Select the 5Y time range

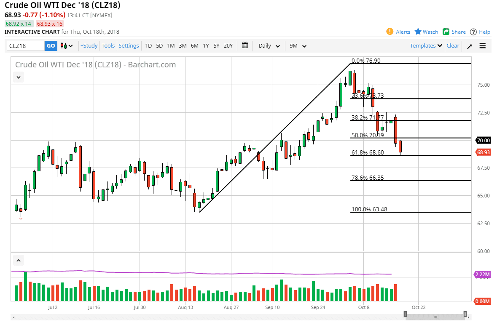coord(216,46)
